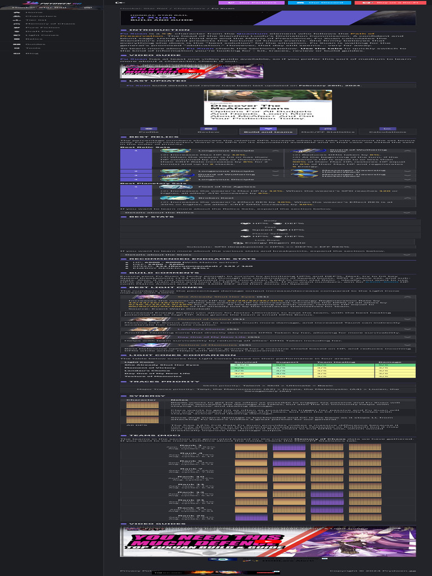This screenshot has height=576, width=432.
Task: Click the Tier list icon in sidebar
Action: (16, 20)
